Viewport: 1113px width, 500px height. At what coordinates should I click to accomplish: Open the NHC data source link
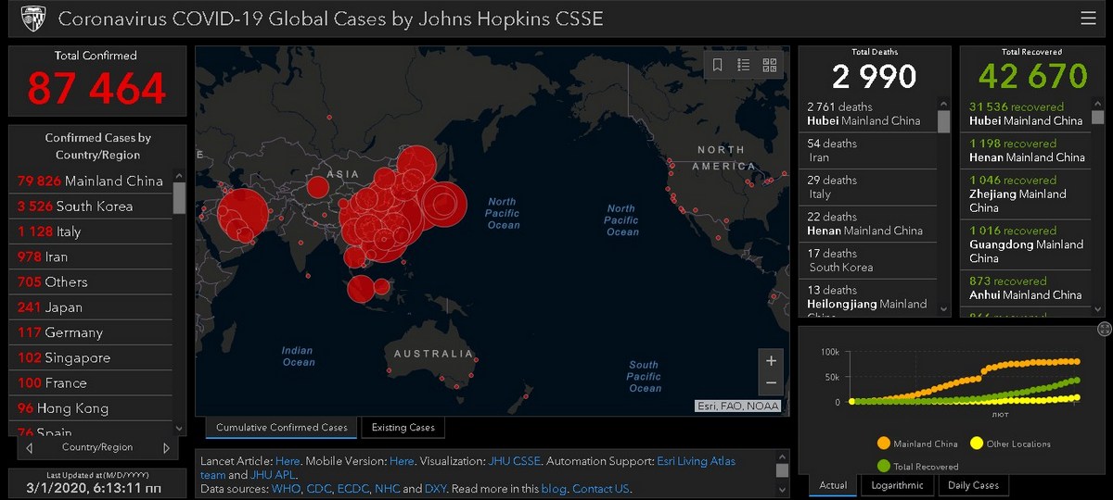[x=387, y=489]
